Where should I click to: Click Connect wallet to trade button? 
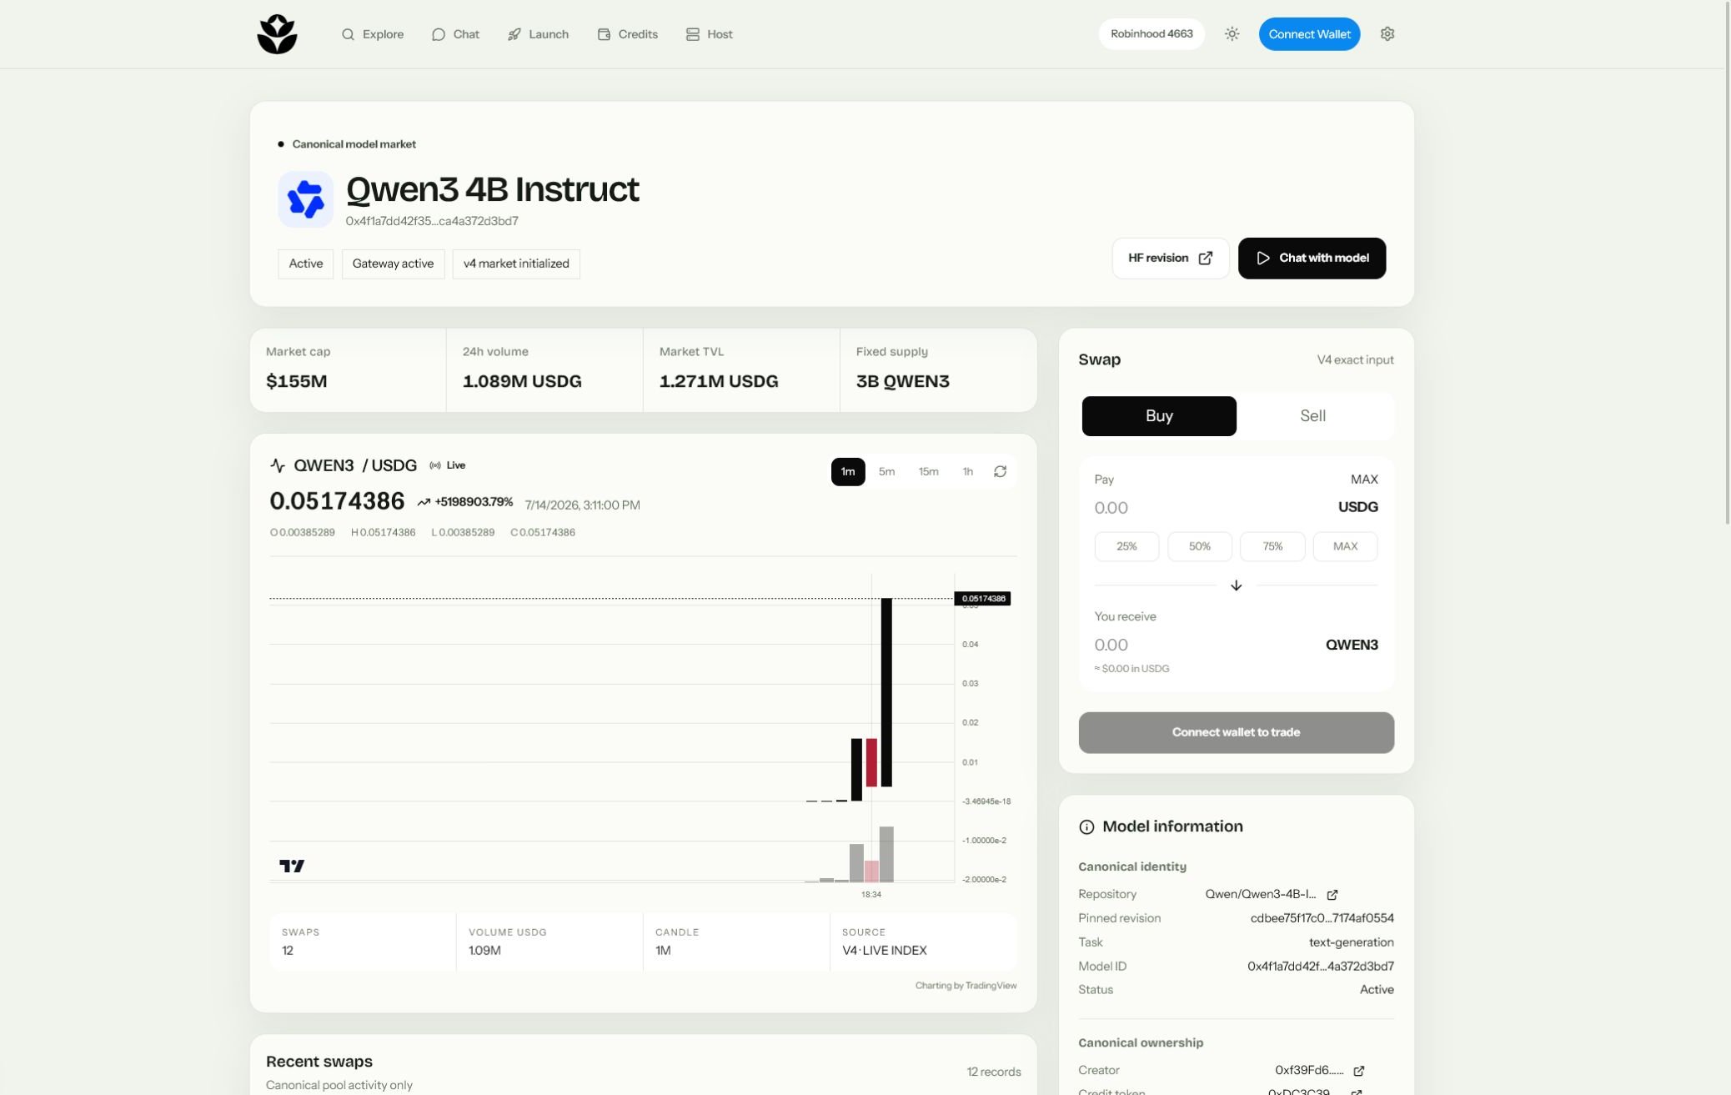coord(1236,733)
